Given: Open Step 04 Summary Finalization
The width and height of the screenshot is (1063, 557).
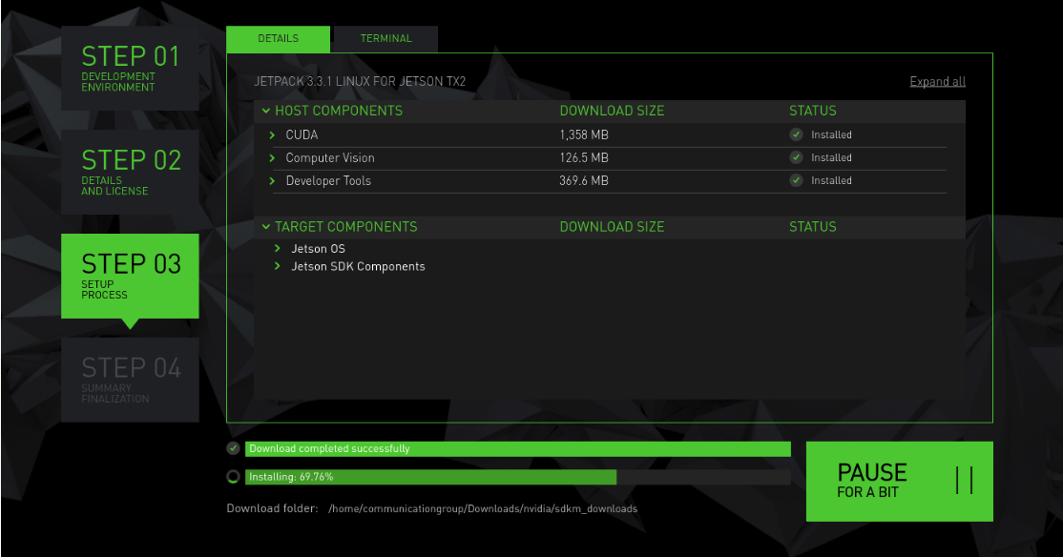Looking at the screenshot, I should click(130, 380).
